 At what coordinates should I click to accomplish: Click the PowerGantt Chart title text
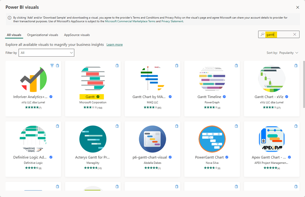tap(209, 157)
